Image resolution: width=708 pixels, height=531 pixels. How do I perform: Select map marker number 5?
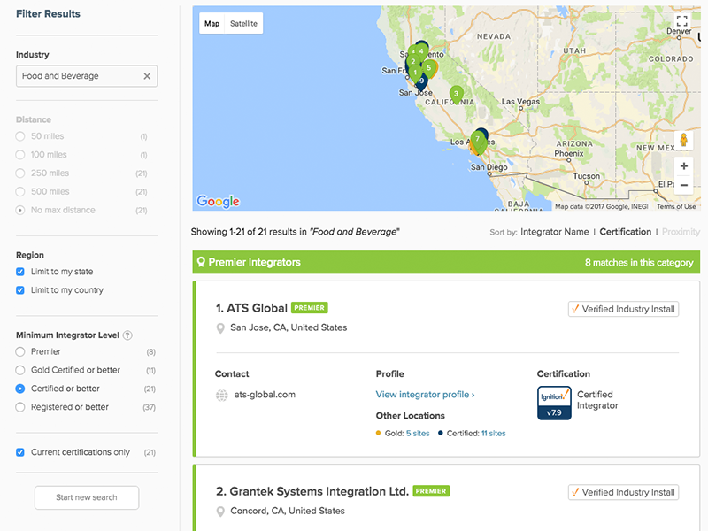click(x=429, y=69)
